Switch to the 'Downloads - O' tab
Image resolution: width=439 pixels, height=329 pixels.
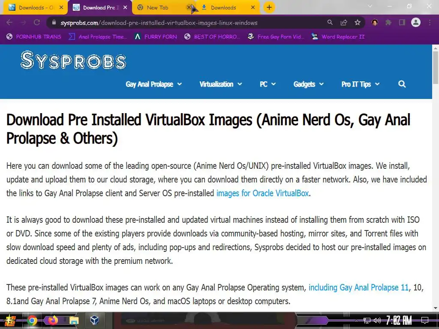35,8
